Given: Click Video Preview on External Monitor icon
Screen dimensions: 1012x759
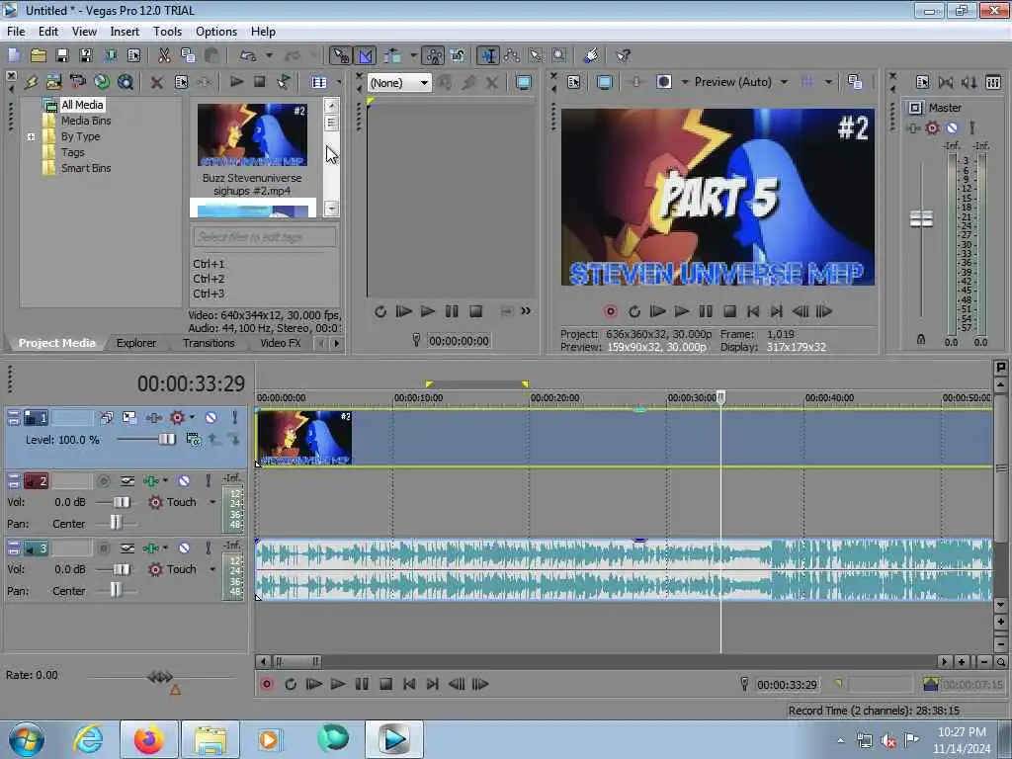Looking at the screenshot, I should [604, 82].
